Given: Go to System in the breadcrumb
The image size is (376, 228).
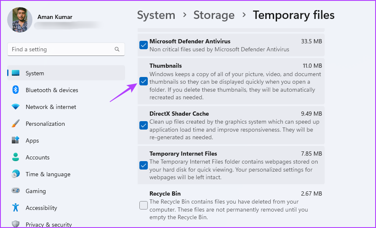Looking at the screenshot, I should pos(156,15).
